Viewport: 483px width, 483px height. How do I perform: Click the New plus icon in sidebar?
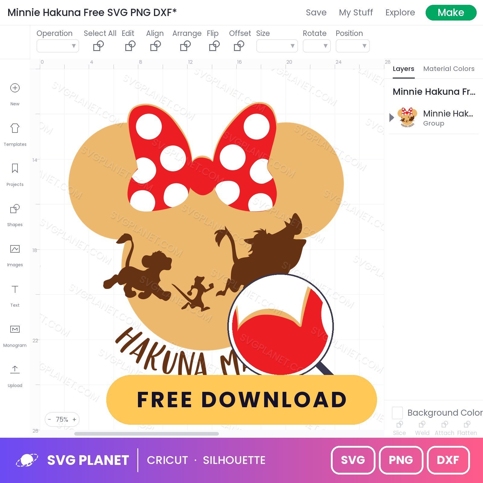(x=15, y=88)
